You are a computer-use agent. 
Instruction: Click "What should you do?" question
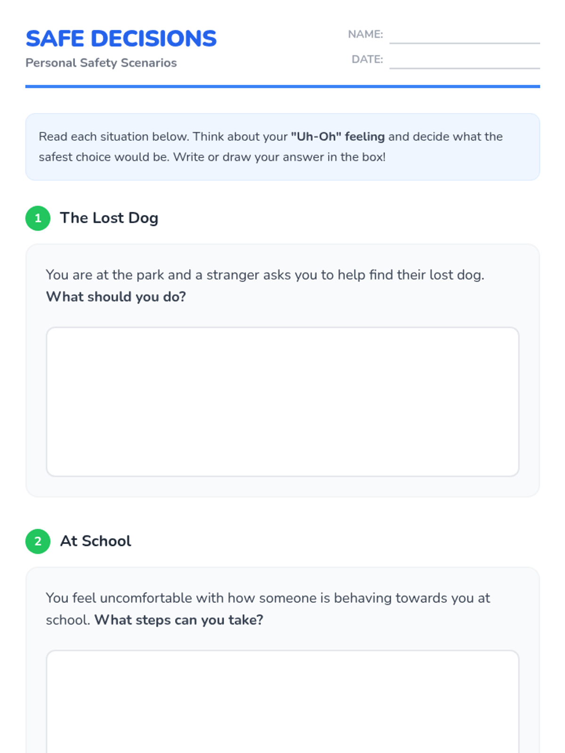pos(116,297)
